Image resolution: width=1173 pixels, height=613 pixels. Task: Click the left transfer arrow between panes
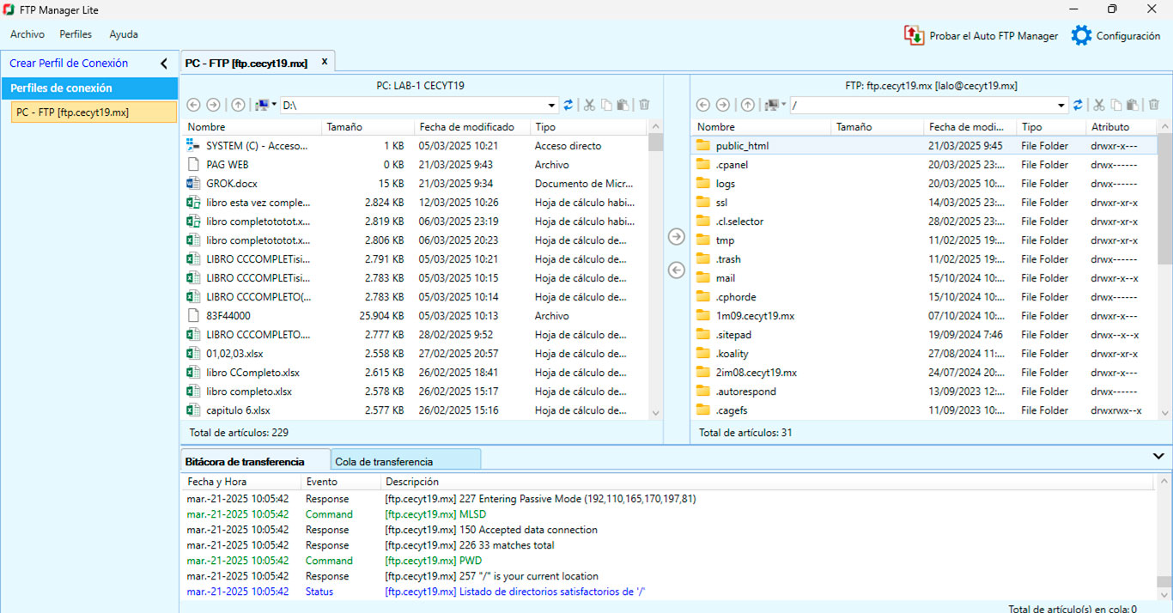(677, 270)
